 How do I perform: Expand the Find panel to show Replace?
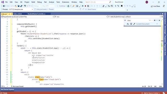click(x=125, y=20)
